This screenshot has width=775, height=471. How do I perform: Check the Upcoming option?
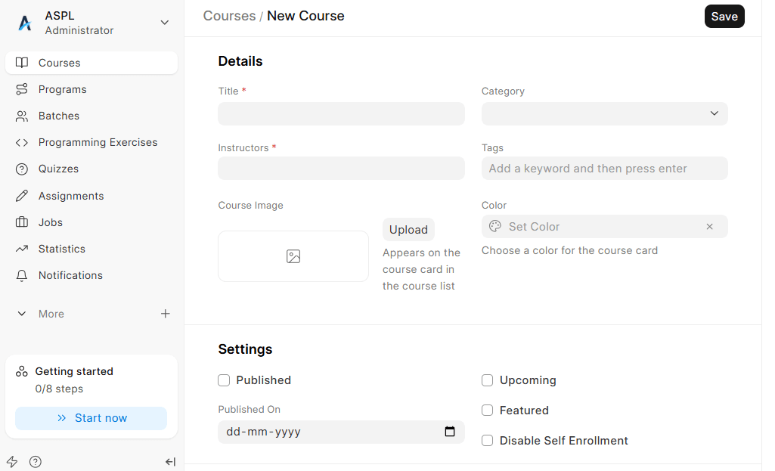488,380
